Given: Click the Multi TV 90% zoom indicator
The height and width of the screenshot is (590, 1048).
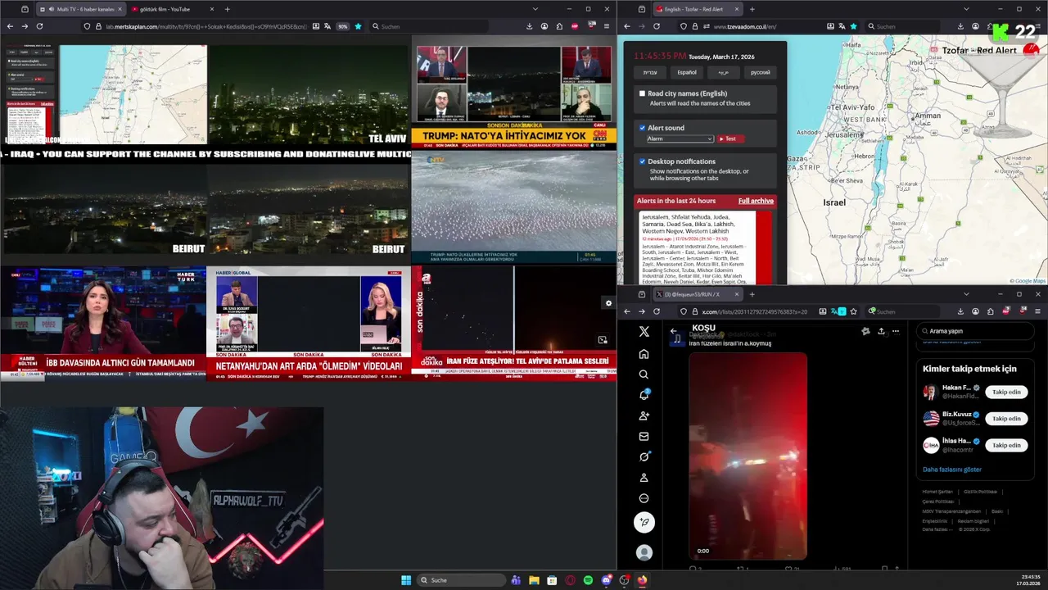Looking at the screenshot, I should (x=343, y=26).
